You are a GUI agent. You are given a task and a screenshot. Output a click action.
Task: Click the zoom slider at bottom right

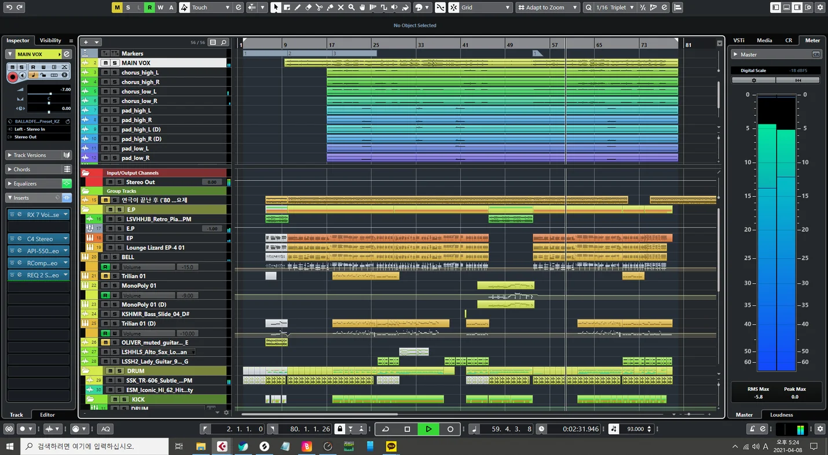[688, 414]
